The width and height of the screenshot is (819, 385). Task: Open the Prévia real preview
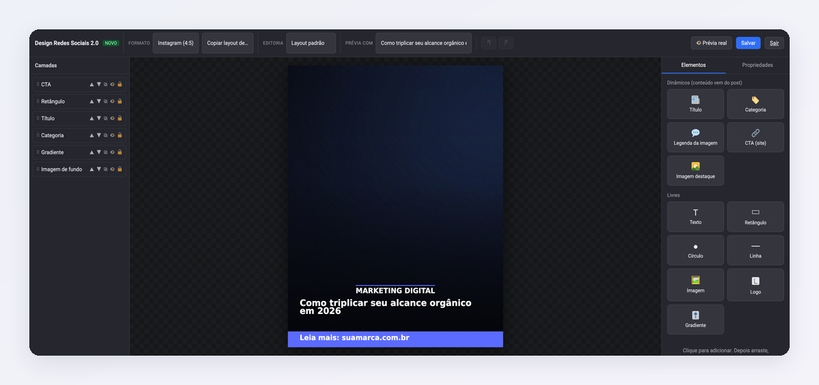(711, 43)
